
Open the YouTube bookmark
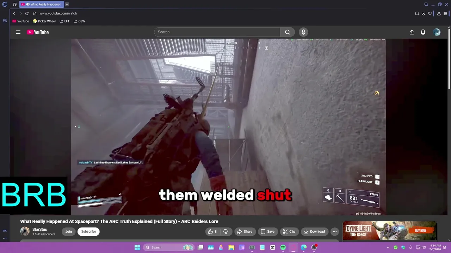21,21
